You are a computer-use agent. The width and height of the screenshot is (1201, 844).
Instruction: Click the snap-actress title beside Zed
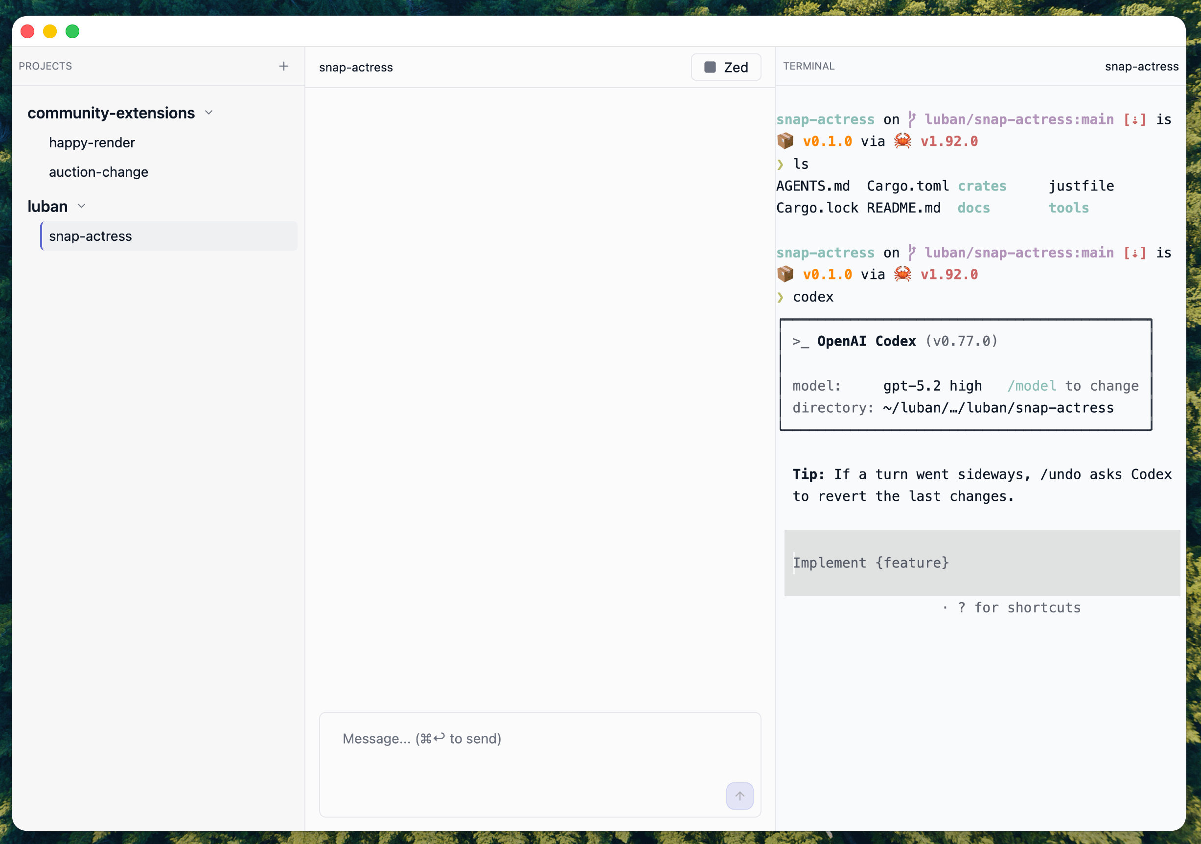[356, 68]
